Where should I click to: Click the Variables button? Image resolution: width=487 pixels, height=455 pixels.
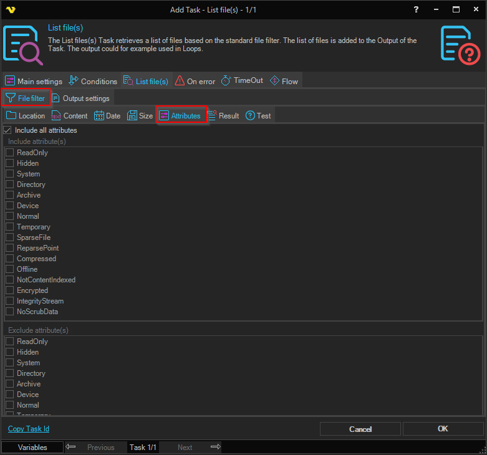pyautogui.click(x=32, y=448)
